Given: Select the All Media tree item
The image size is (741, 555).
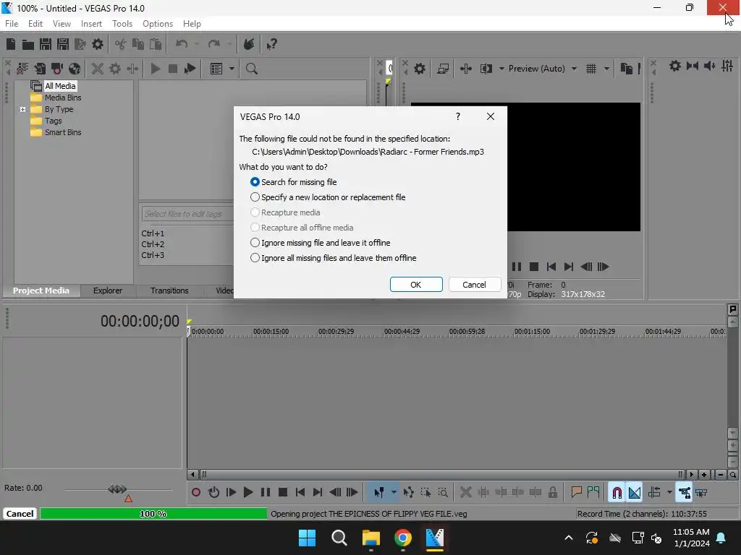Looking at the screenshot, I should (x=60, y=86).
